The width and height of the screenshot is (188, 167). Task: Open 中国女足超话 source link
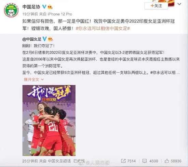point(59,161)
